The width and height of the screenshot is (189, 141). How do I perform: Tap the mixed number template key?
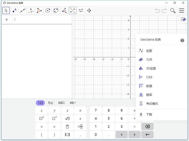coord(80,127)
